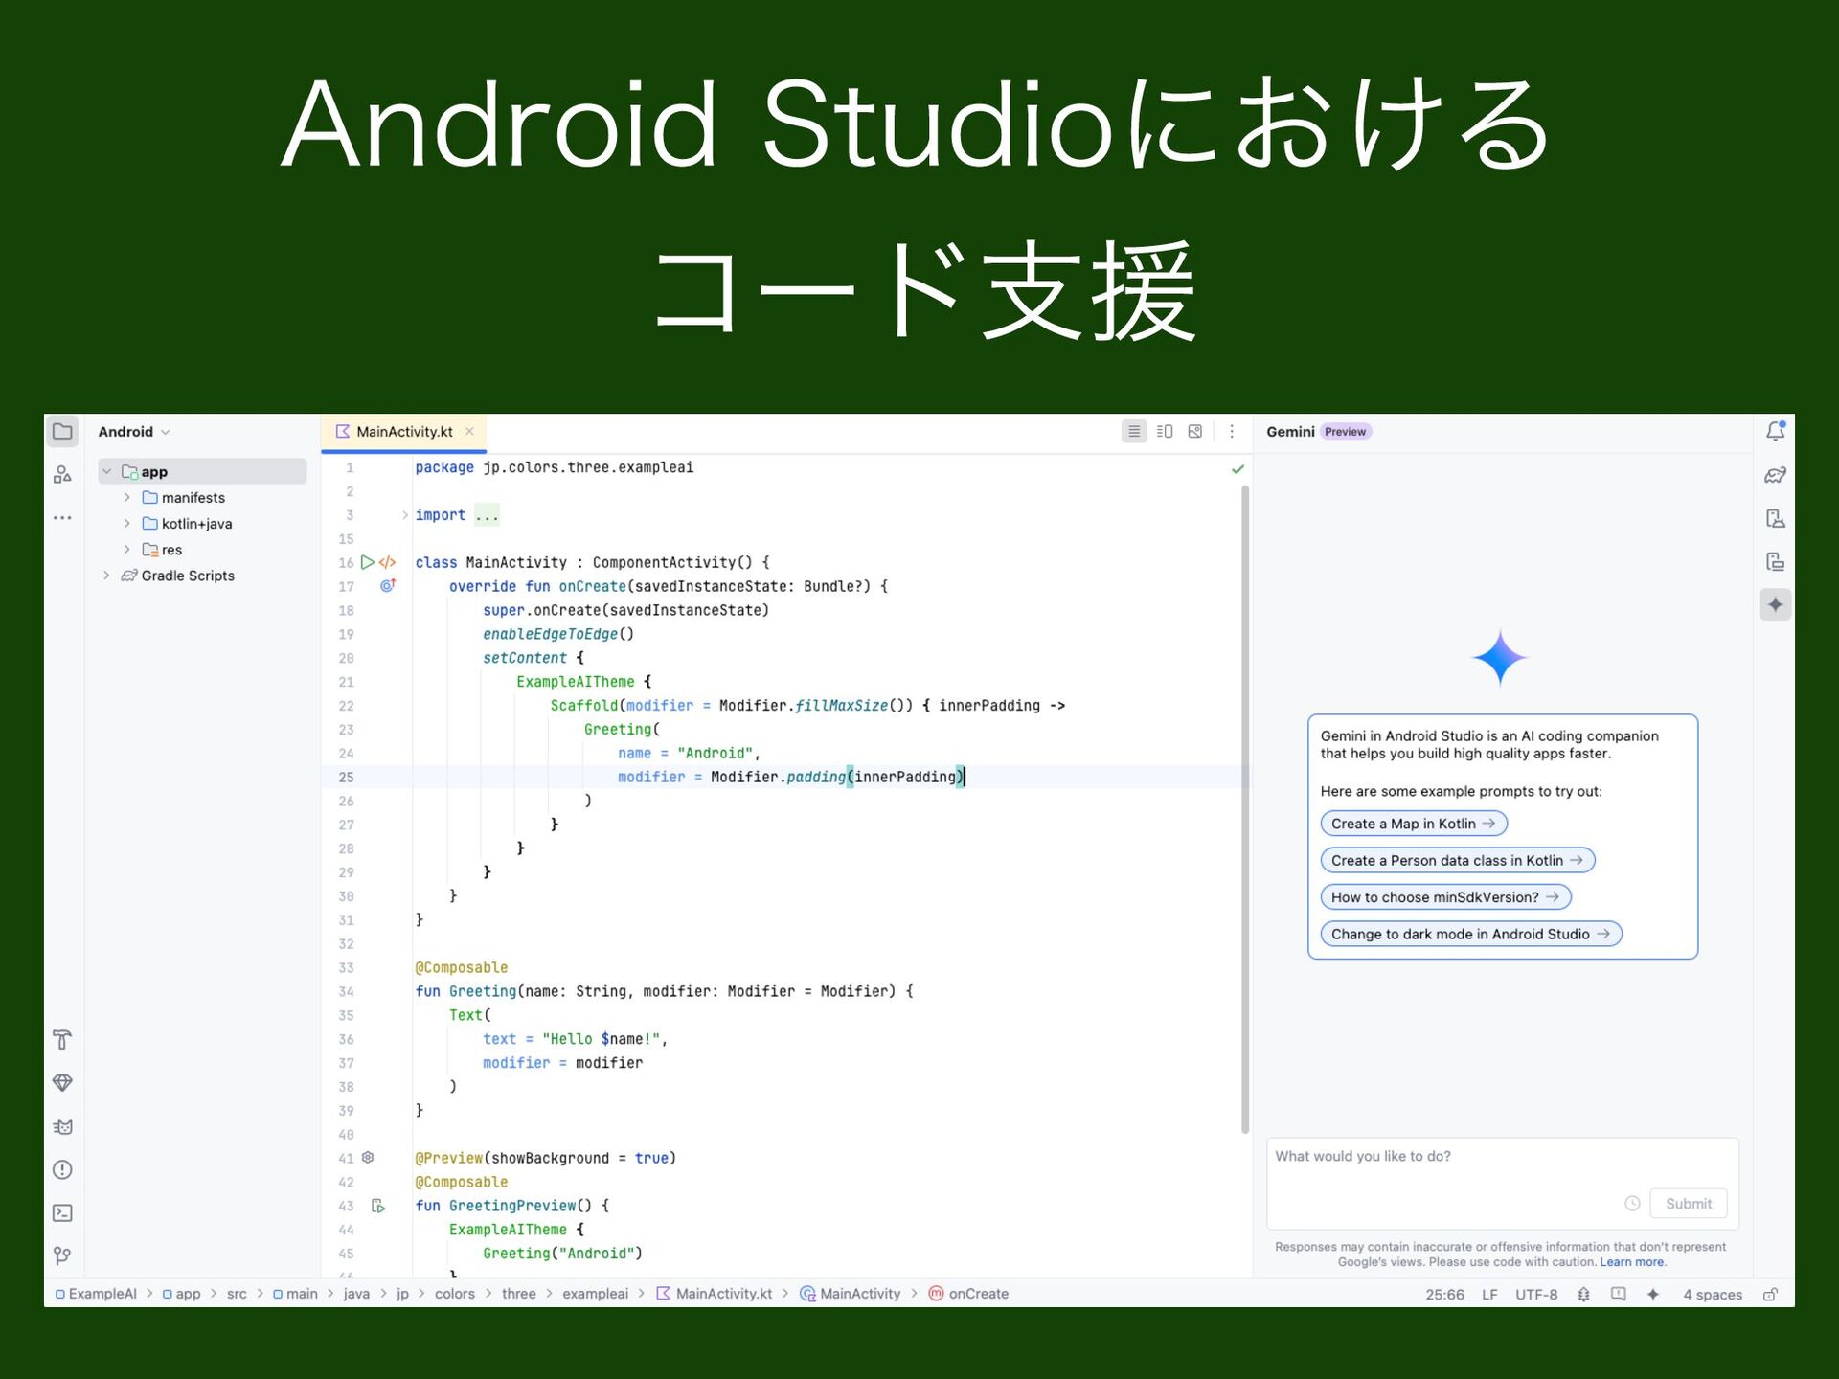Open the Terminal tool window icon
The image size is (1839, 1379).
tap(63, 1213)
